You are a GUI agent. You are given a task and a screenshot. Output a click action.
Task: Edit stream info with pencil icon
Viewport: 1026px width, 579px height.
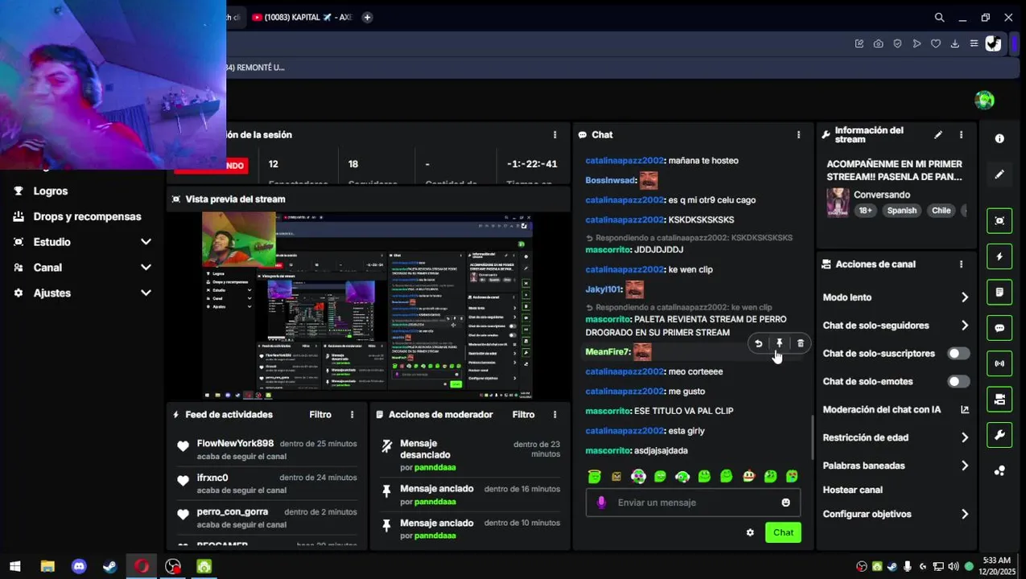(x=938, y=135)
